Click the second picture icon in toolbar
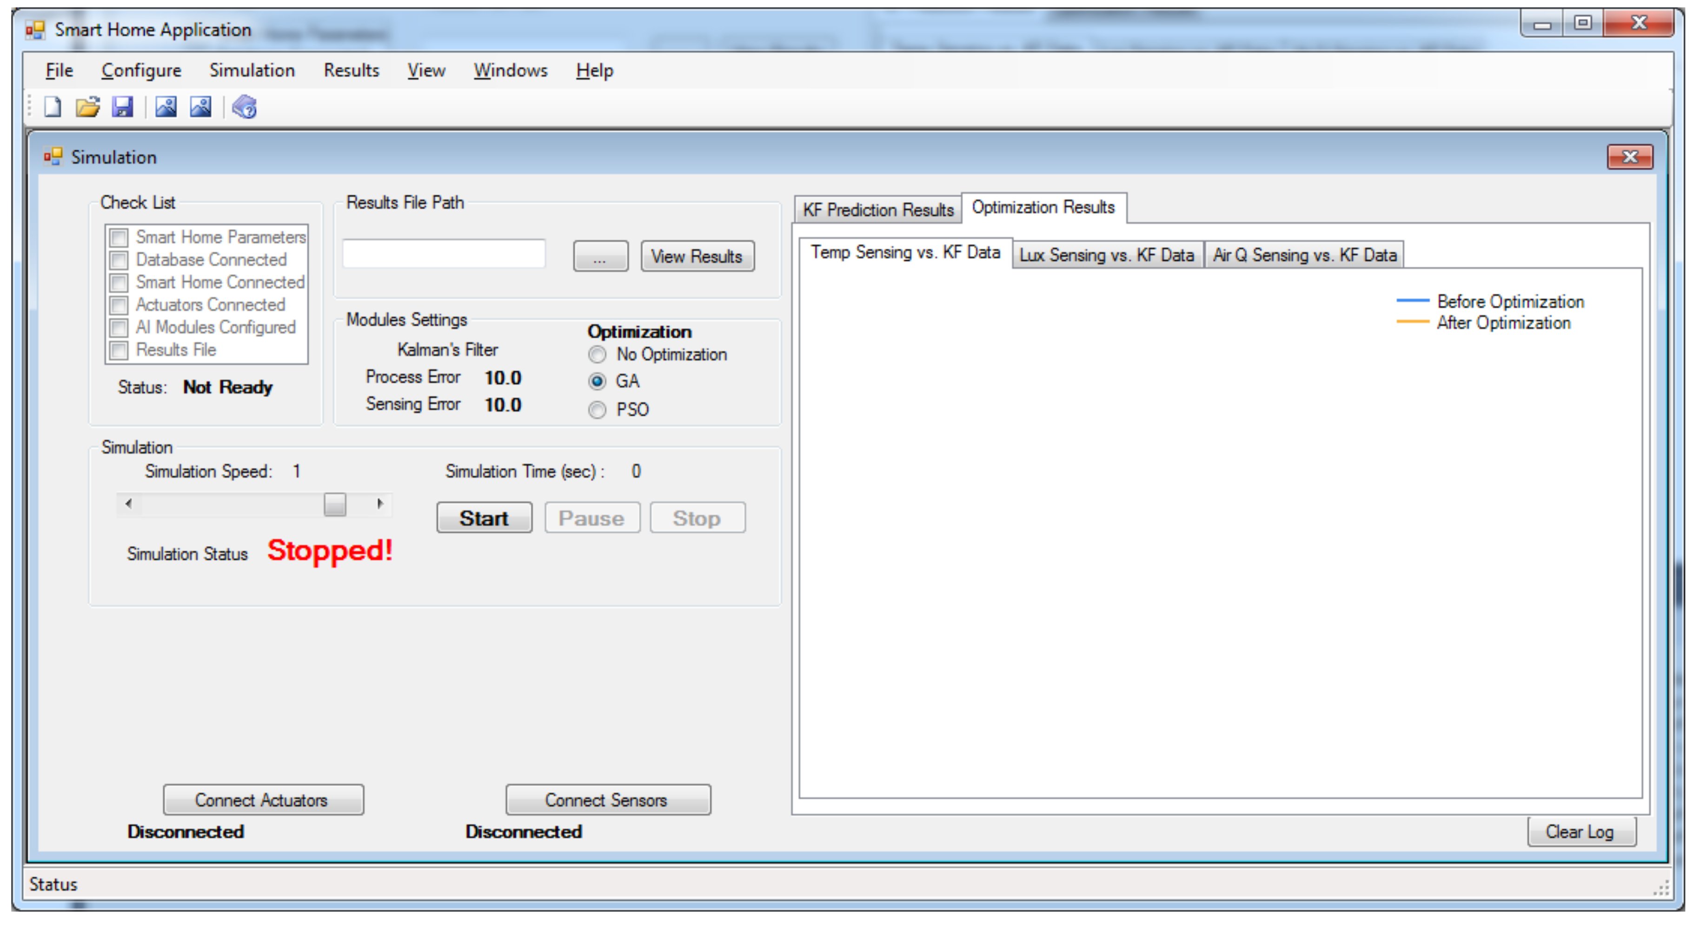Viewport: 1700px width, 937px height. 200,107
